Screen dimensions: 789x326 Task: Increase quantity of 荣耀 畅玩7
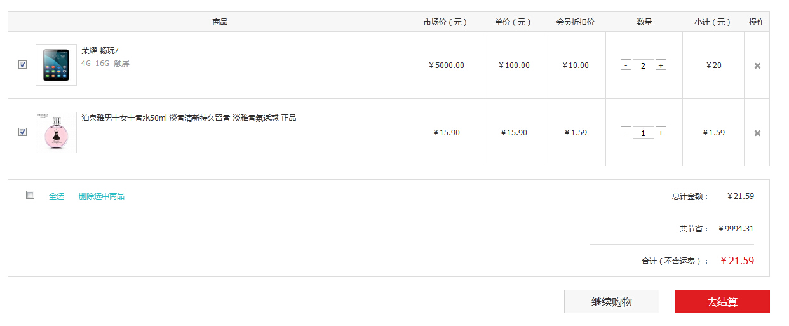point(661,65)
